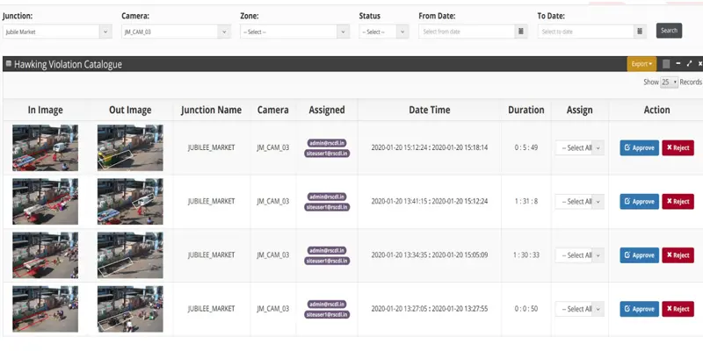Reject the violation lasting 1:31:8
703x351 pixels.
[x=678, y=202]
